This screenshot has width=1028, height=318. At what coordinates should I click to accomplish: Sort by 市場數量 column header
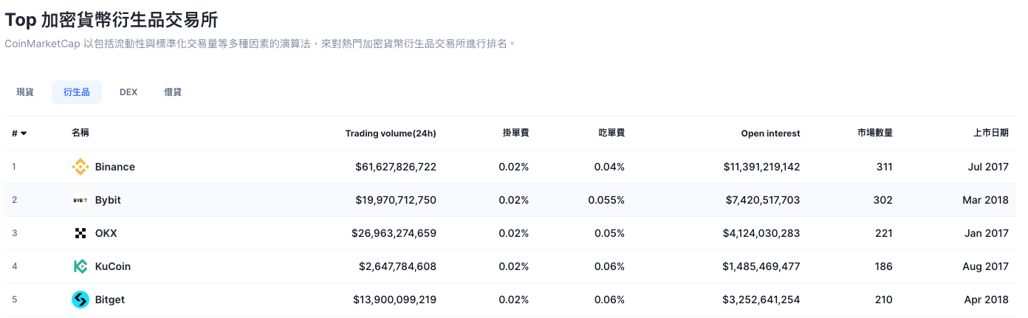[x=875, y=134]
